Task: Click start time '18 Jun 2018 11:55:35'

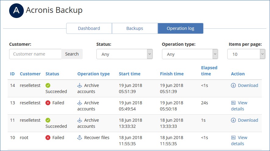Action: coord(130,141)
